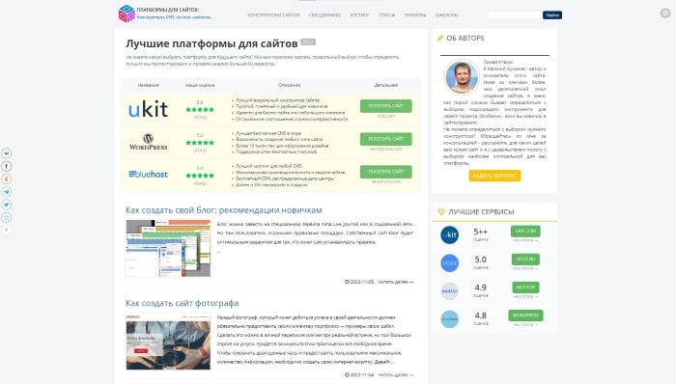This screenshot has width=676, height=384.
Task: Click Читать далее under the blog article
Action: (x=395, y=282)
